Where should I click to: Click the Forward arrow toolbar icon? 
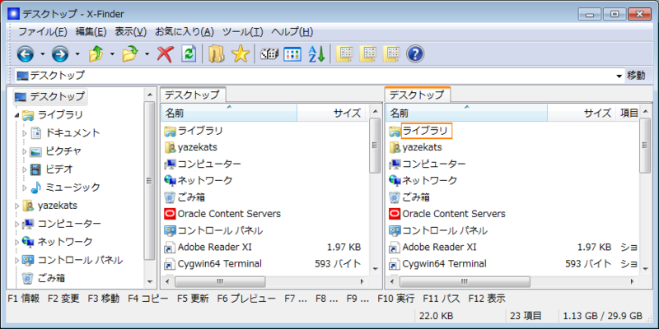60,54
